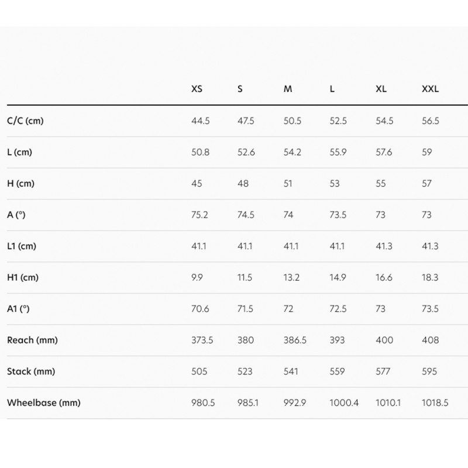Viewport: 468px width, 468px height.
Task: Select the A1 (°) row label
Action: (x=18, y=309)
